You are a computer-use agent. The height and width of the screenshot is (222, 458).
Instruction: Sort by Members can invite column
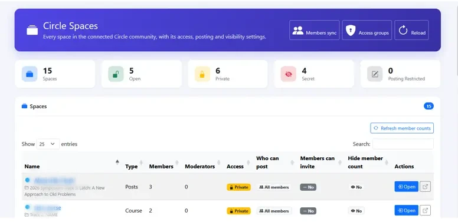point(321,163)
